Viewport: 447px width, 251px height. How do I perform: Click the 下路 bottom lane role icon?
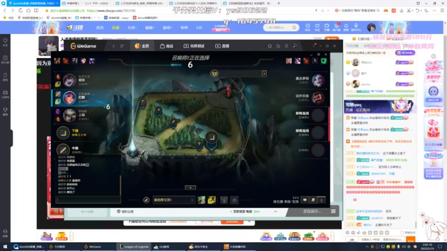(63, 133)
